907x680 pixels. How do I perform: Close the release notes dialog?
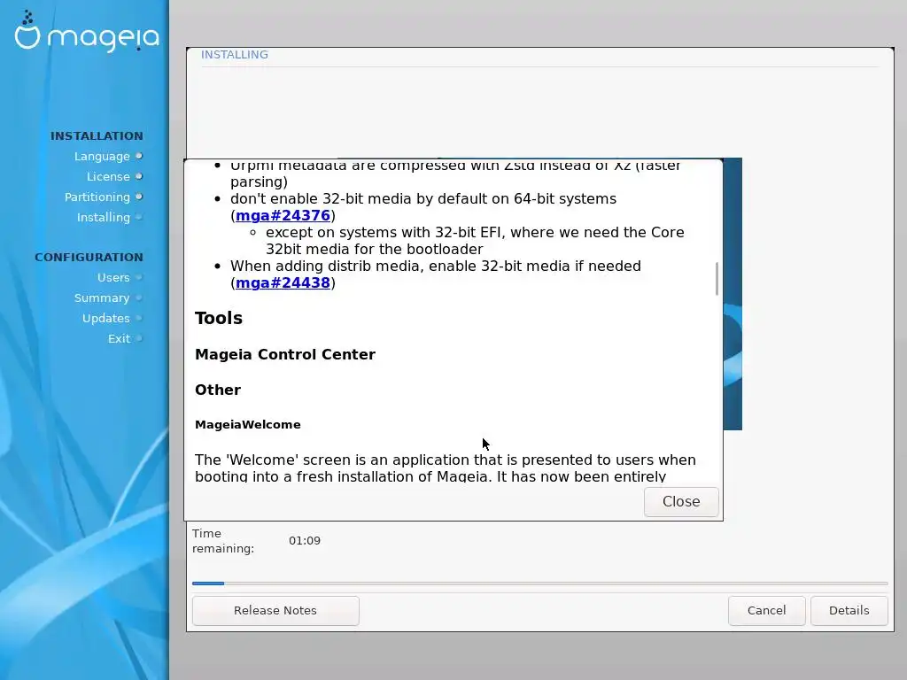(681, 501)
